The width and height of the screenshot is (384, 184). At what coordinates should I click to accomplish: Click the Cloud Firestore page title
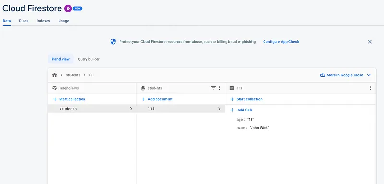point(32,8)
